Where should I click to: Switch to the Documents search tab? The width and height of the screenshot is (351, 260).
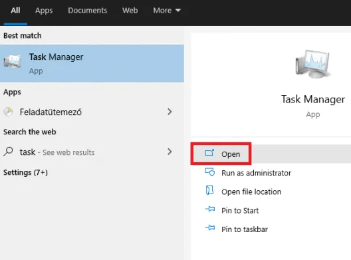pos(88,11)
